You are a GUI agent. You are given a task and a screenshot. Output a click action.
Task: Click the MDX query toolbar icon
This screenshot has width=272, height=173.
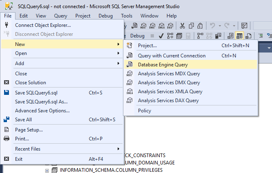pyautogui.click(x=144, y=26)
